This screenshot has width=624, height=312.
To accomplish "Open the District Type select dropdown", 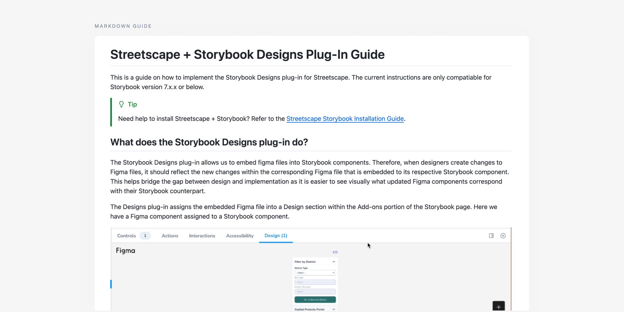I will point(315,273).
